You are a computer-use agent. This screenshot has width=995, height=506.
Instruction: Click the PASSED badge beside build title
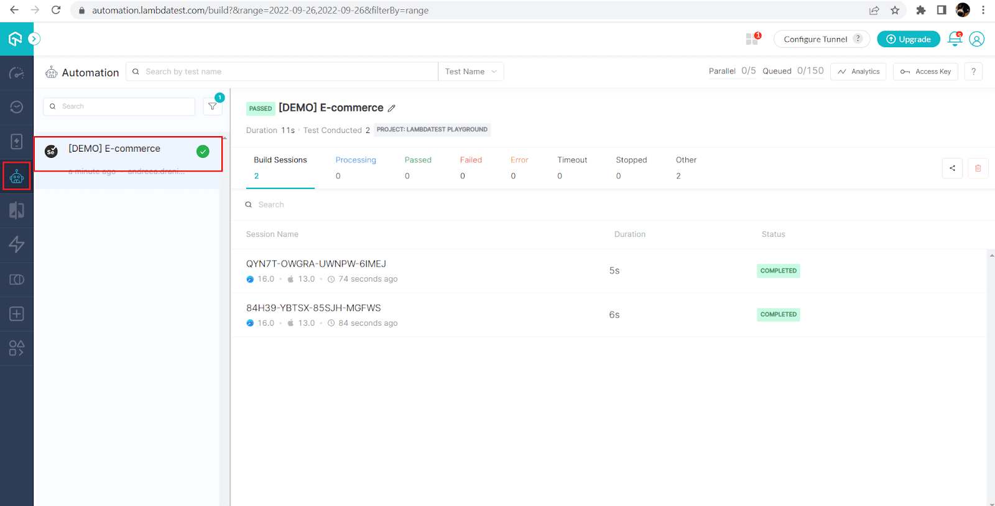coord(261,108)
